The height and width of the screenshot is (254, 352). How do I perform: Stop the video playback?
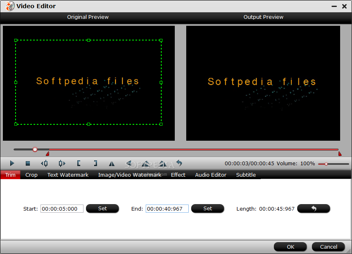28,163
